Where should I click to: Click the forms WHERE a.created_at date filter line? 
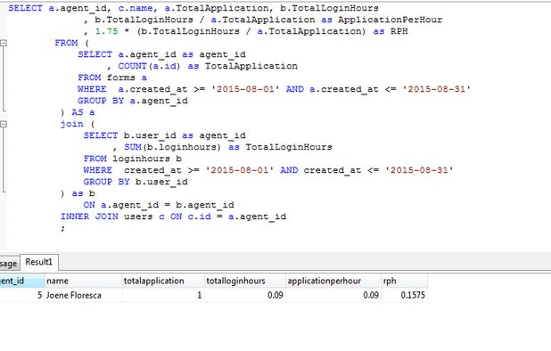point(274,89)
